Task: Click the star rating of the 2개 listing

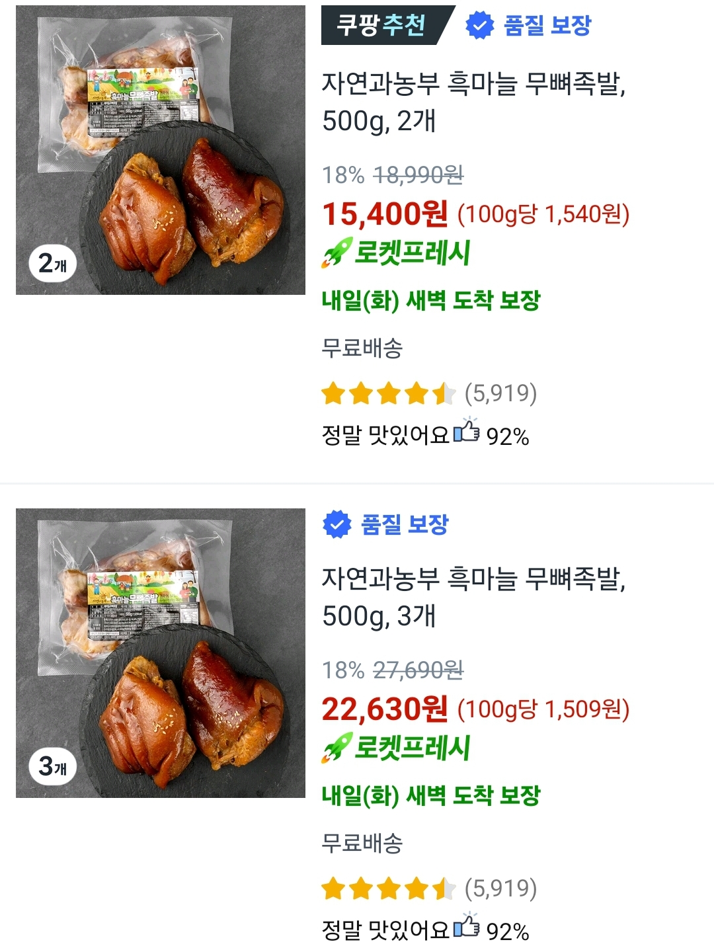Action: pyautogui.click(x=388, y=394)
